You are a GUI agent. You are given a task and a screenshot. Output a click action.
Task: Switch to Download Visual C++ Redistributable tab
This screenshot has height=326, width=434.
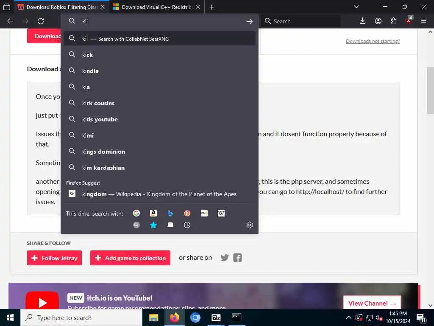pyautogui.click(x=157, y=7)
